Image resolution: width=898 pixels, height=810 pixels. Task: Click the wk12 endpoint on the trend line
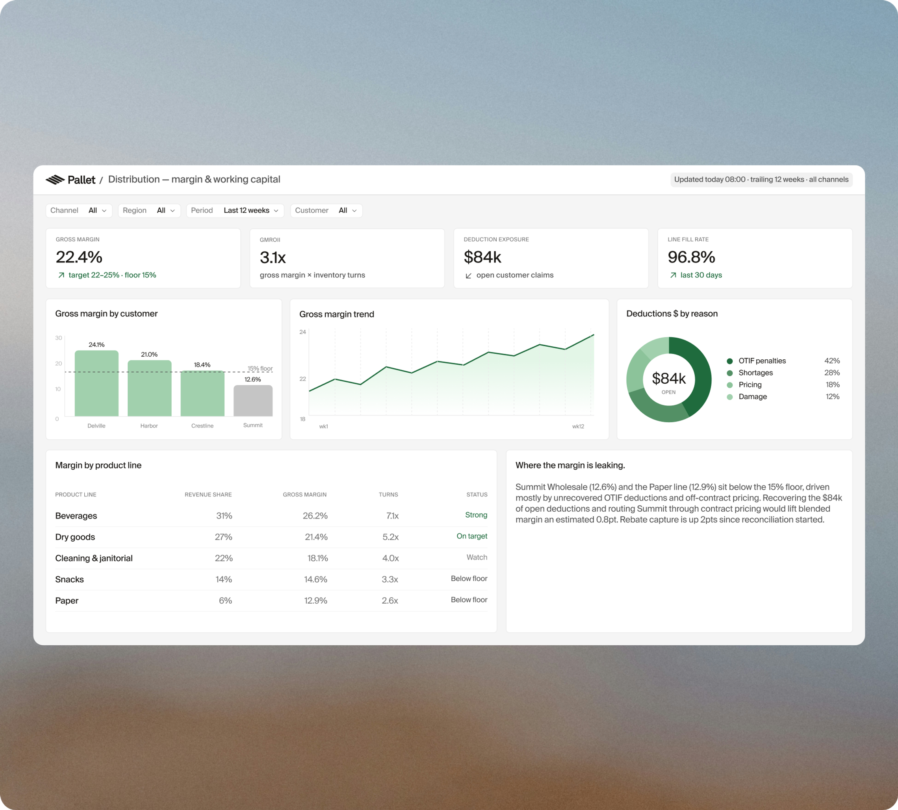593,335
